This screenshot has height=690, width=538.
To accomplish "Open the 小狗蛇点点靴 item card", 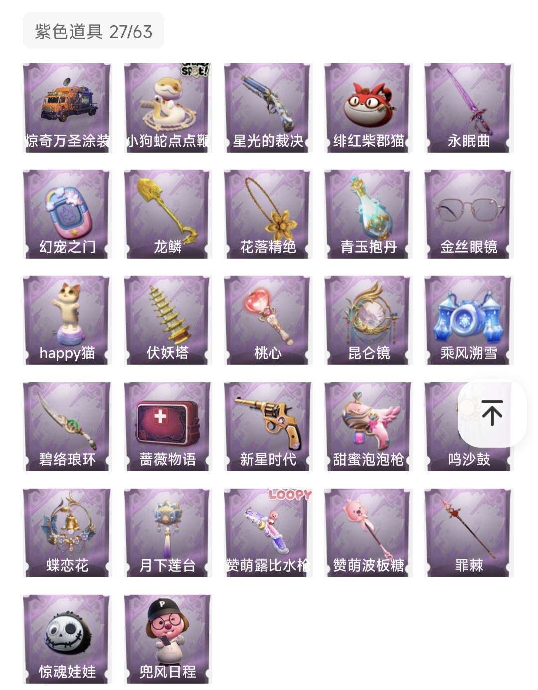I will [x=168, y=108].
